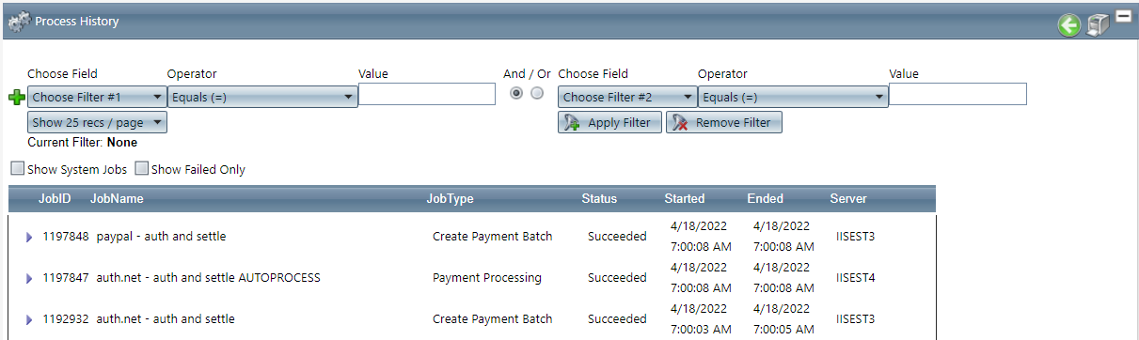
Task: Sort by JobName column header
Action: (117, 199)
